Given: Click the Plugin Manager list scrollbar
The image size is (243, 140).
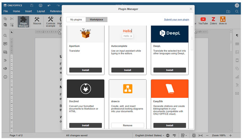Looking at the screenshot, I should pos(192,38).
